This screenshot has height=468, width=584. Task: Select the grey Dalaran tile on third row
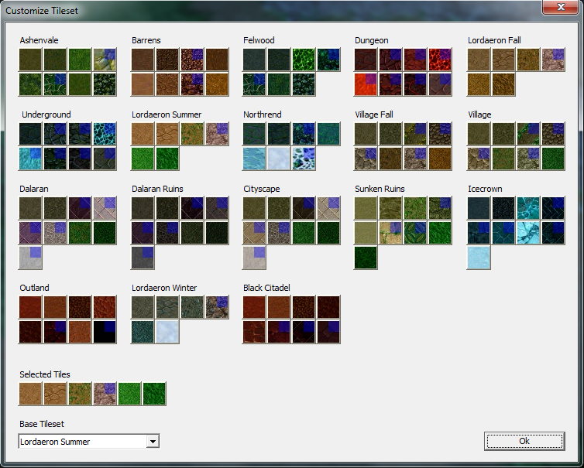(30, 258)
